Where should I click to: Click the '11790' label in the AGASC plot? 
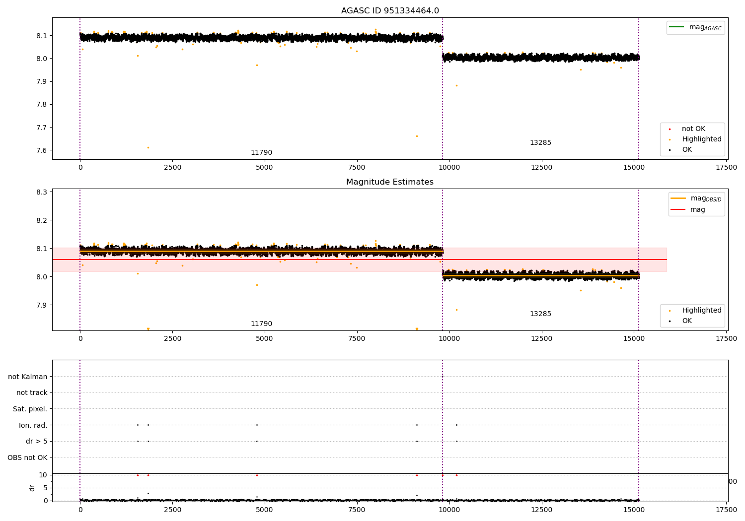(x=261, y=153)
